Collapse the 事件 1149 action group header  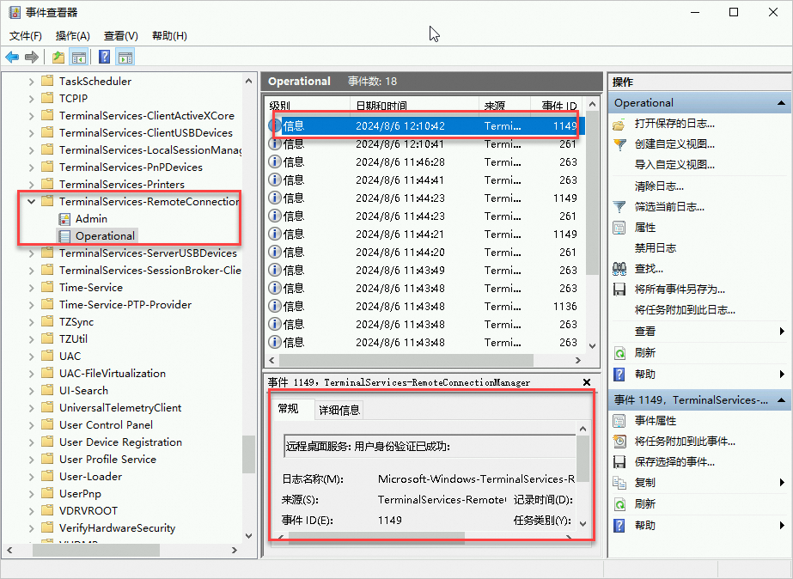(780, 399)
